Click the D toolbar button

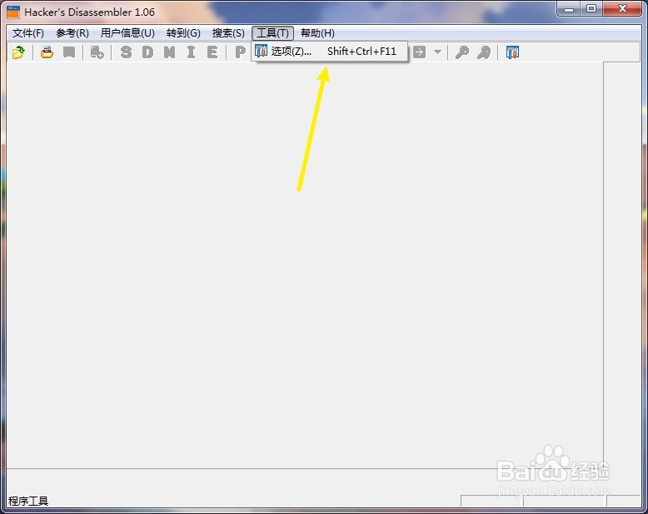pos(147,52)
